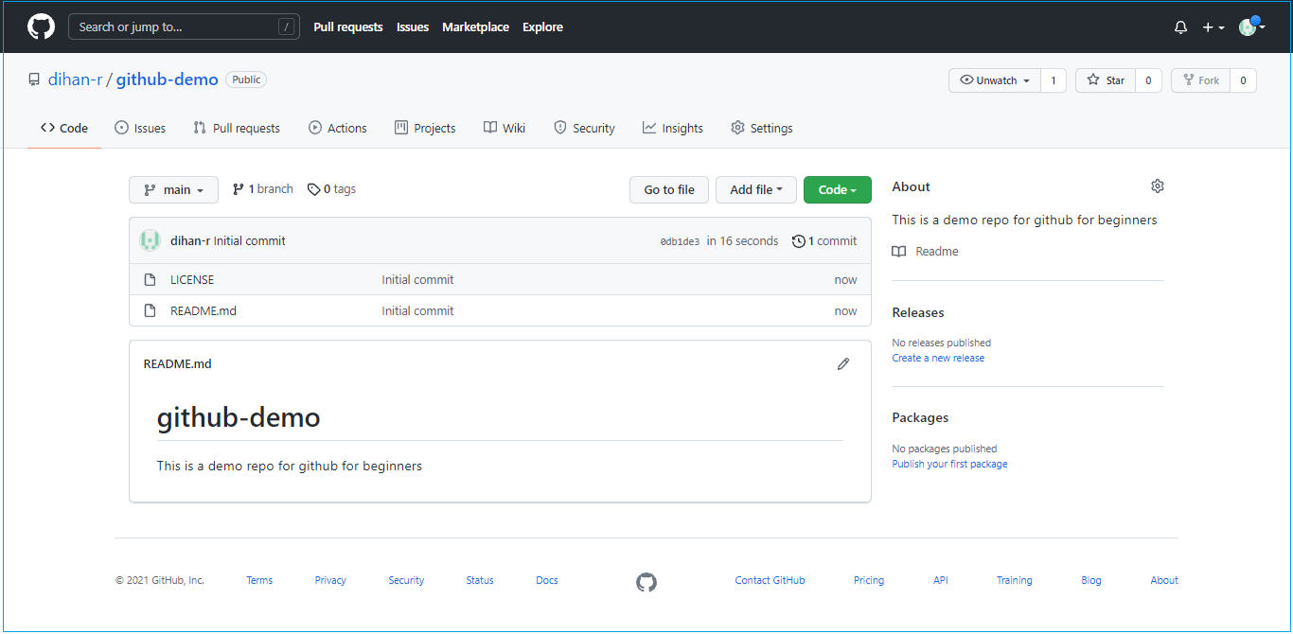Switch to the Insights tab
The height and width of the screenshot is (634, 1293).
[673, 128]
